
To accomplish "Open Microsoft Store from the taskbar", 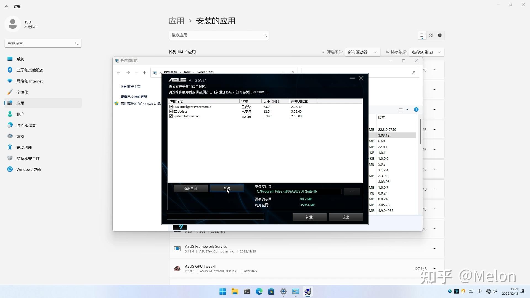I will pyautogui.click(x=271, y=291).
